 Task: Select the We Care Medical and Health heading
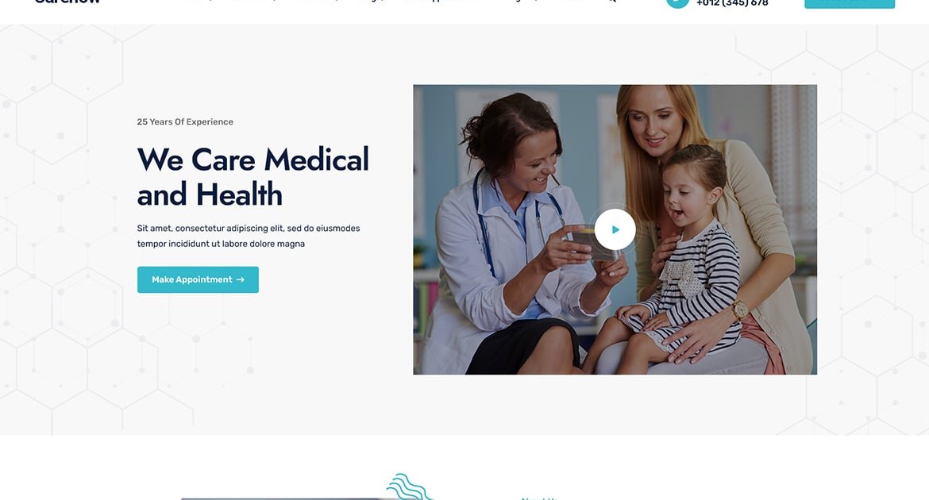point(253,176)
